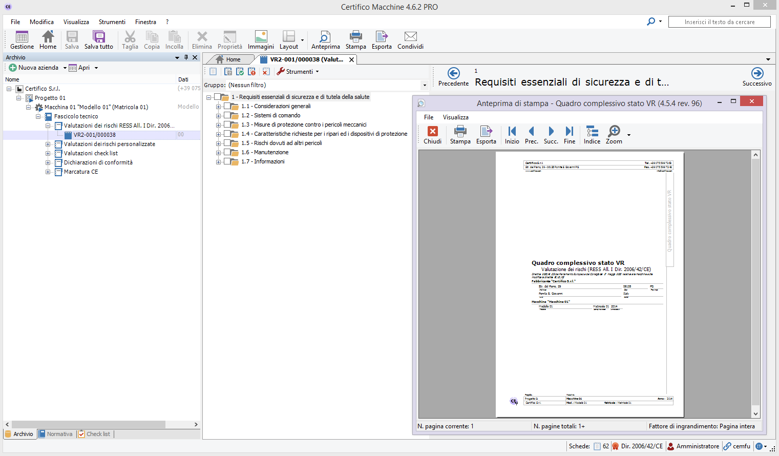Image resolution: width=779 pixels, height=456 pixels.
Task: Open the Gestione toolbar icon
Action: (22, 39)
